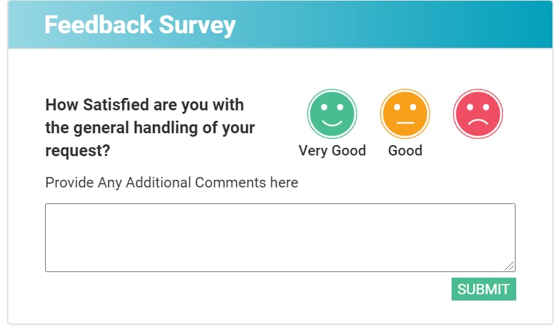Choose the orange neutral face rating
The height and width of the screenshot is (329, 560).
tap(405, 114)
